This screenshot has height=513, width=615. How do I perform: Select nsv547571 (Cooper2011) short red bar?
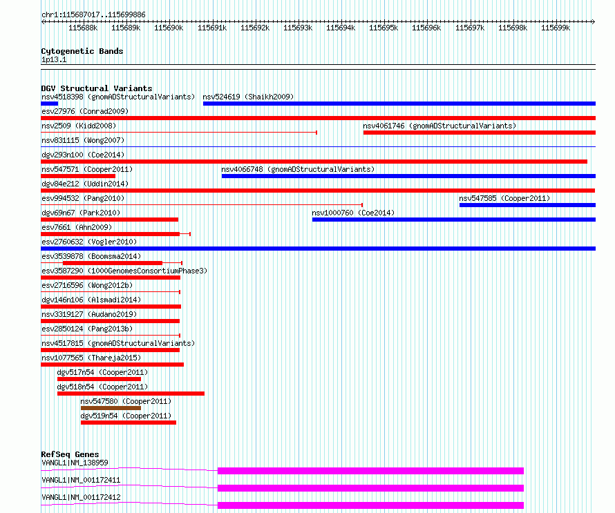78,176
